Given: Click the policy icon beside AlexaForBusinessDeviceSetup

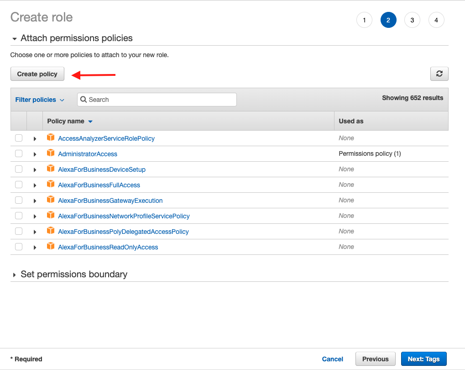Looking at the screenshot, I should coord(51,169).
